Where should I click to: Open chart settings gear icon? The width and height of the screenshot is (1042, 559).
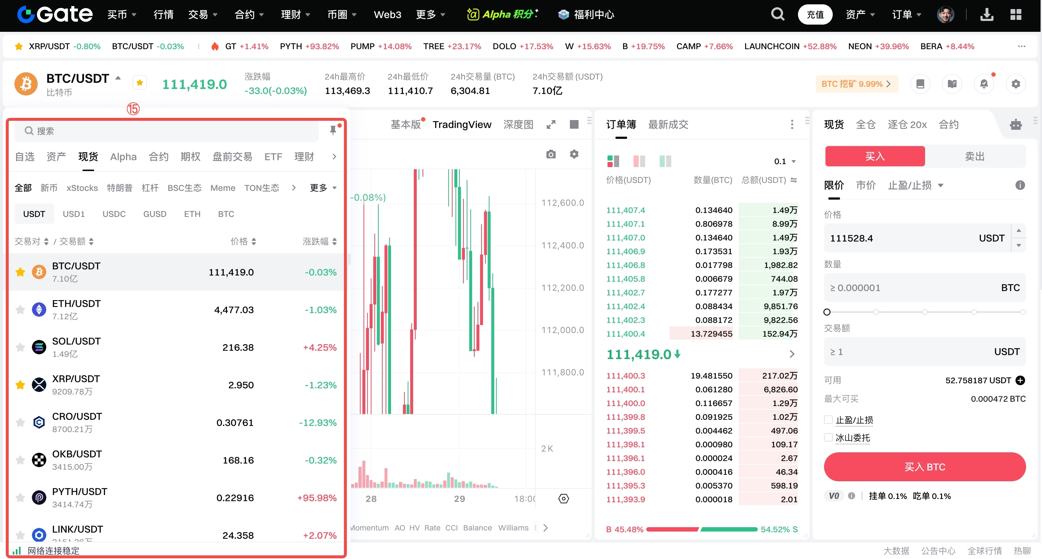tap(574, 154)
